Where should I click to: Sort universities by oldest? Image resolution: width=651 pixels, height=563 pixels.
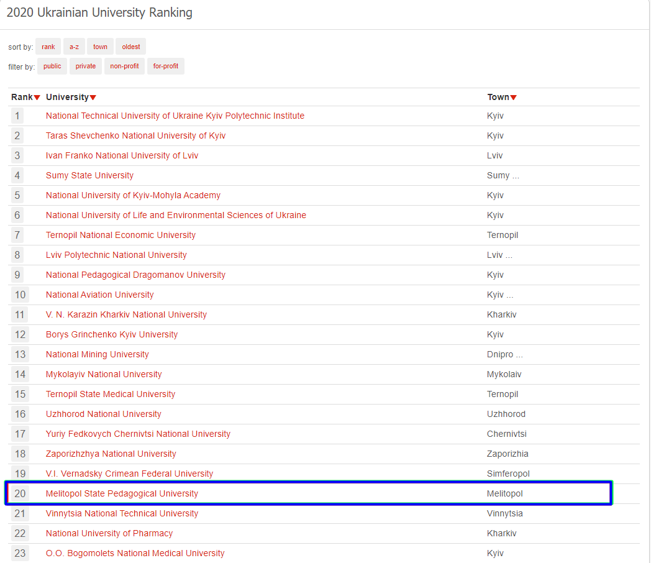pos(131,47)
